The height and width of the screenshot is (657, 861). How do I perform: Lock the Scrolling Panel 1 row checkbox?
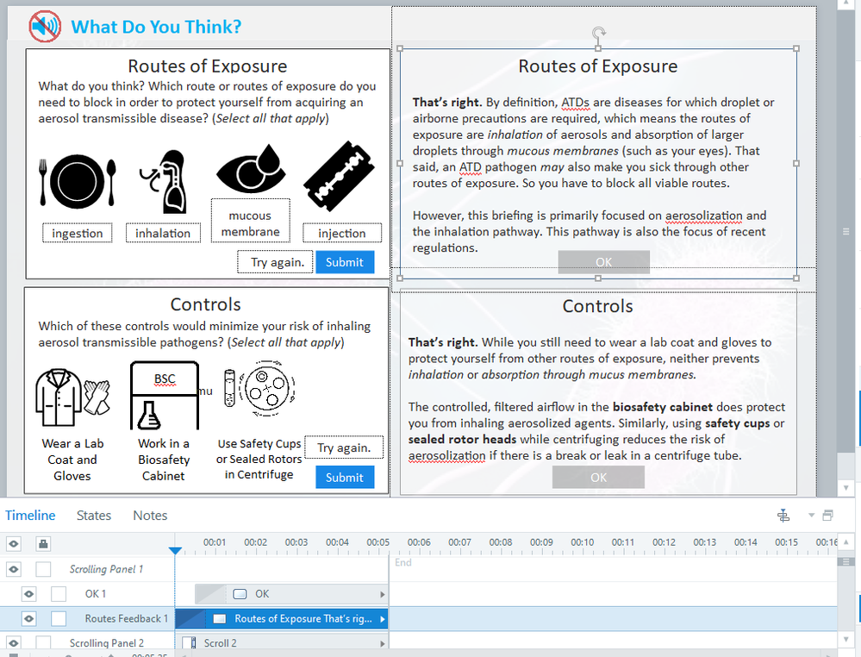(43, 569)
